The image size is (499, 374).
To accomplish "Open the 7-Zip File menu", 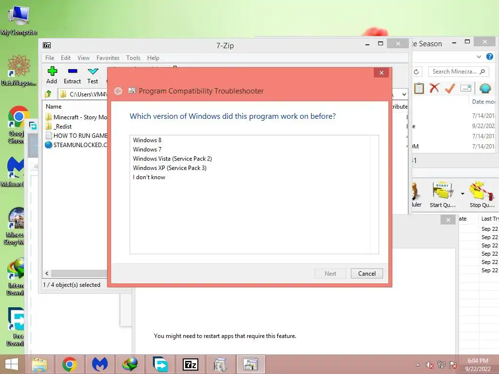I will [50, 58].
